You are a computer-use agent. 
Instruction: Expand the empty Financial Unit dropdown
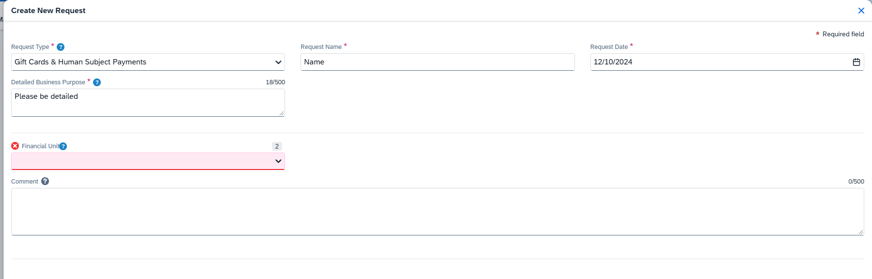[148, 161]
